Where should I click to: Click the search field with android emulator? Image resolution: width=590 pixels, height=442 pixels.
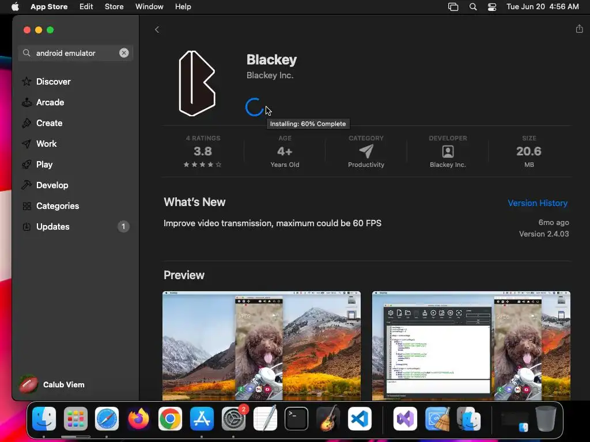click(75, 53)
